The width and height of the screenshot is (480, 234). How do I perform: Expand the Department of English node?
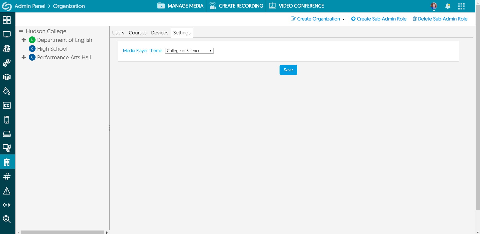(24, 40)
